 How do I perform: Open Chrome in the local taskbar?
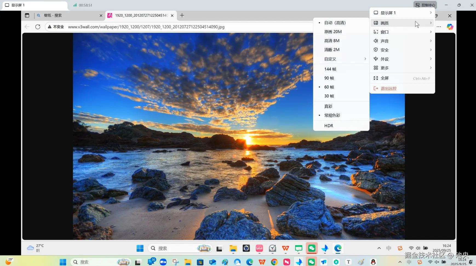[x=274, y=262]
